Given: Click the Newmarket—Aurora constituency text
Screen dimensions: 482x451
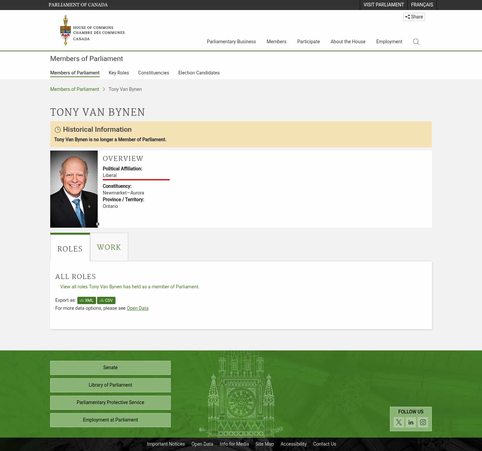Looking at the screenshot, I should [x=124, y=193].
